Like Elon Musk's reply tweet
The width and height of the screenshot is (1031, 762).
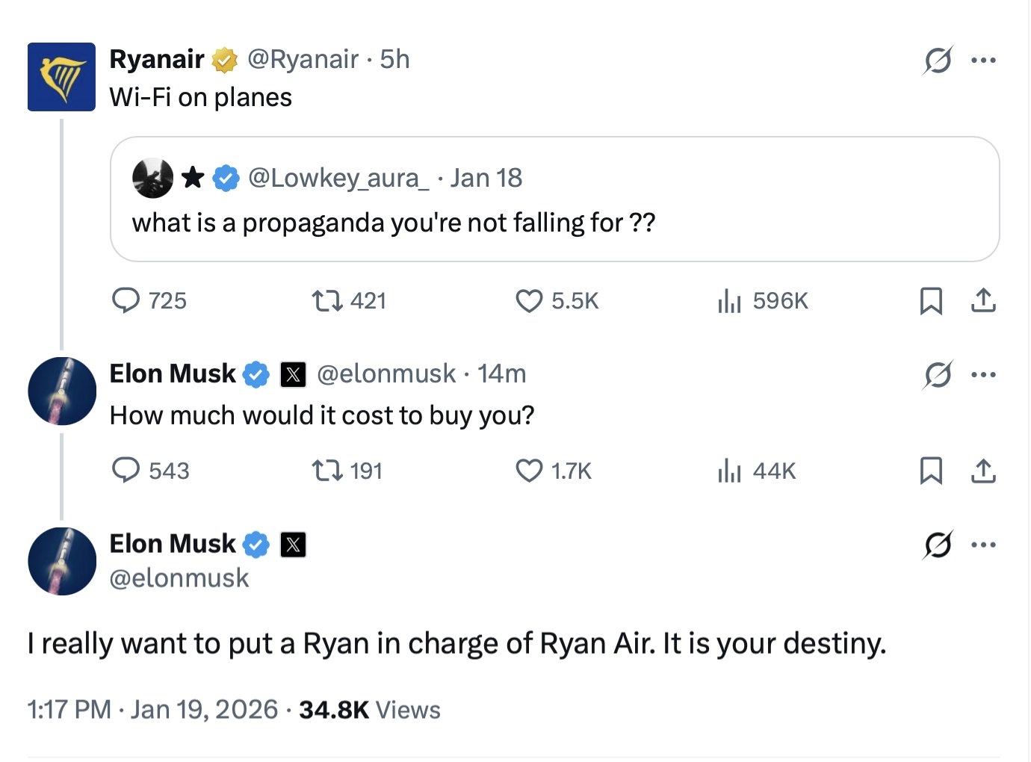click(x=529, y=471)
